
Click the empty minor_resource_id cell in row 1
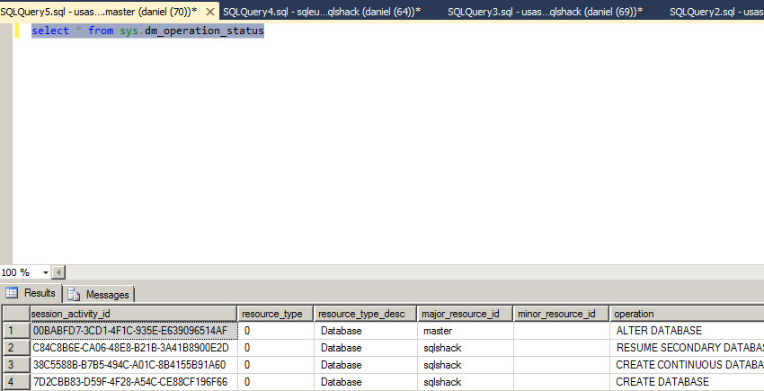(x=561, y=331)
